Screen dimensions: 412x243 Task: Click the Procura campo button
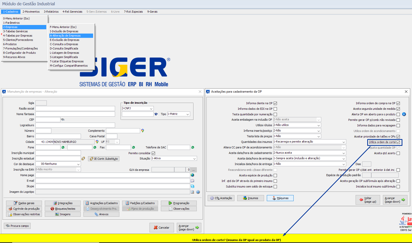(17, 226)
